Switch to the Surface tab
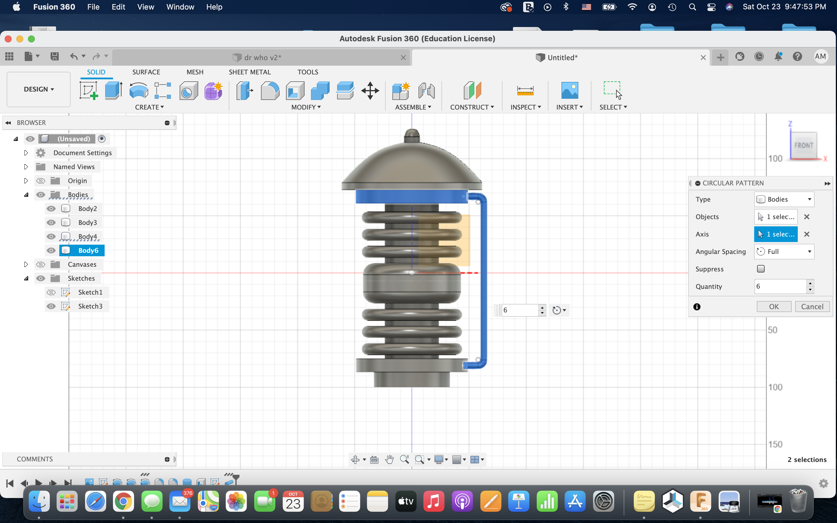 coord(146,72)
